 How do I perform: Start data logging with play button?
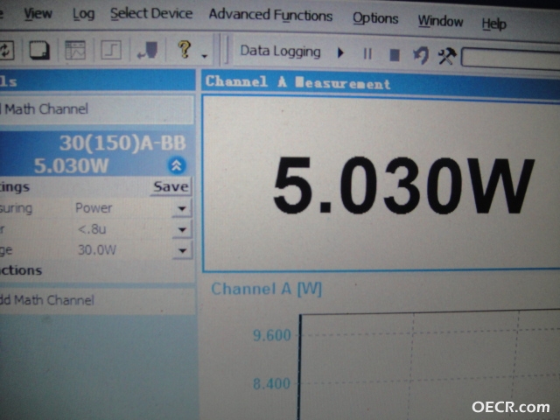tap(340, 53)
